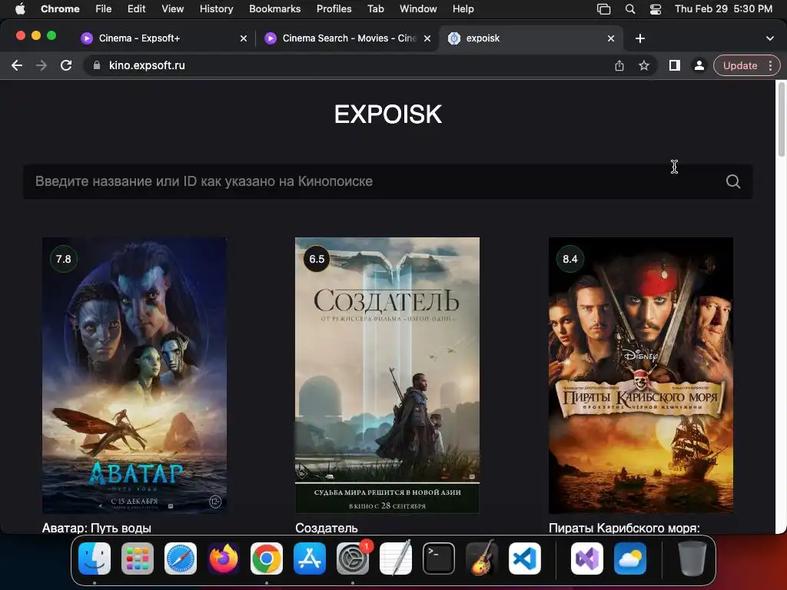Open GarageBand from the Dock

[x=482, y=559]
